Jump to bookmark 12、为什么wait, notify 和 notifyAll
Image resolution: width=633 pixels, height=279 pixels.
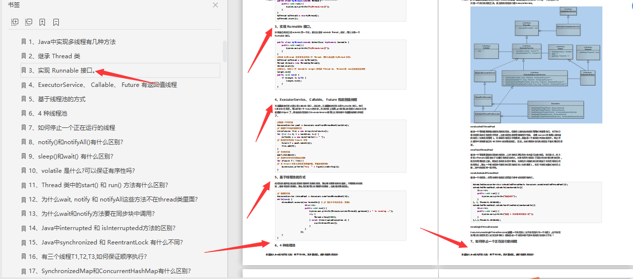tap(113, 199)
